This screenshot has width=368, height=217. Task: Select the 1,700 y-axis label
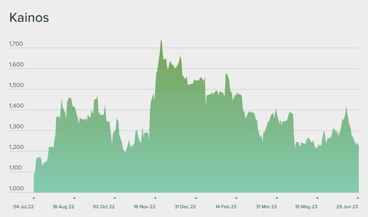16,44
